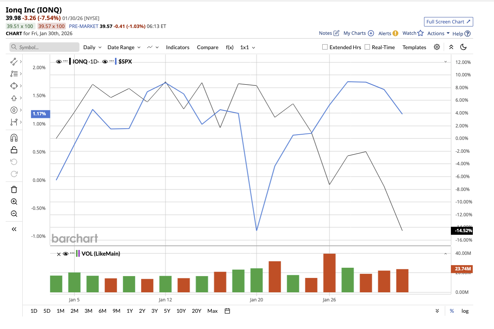Image resolution: width=494 pixels, height=329 pixels.
Task: Open the custom date calendar icon
Action: point(227,311)
